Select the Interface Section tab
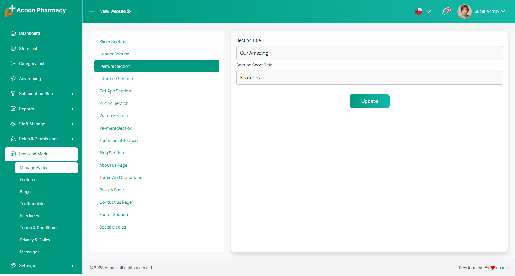Screen dimensions: 515x276 click(116, 79)
